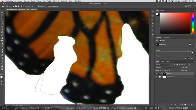Image resolution: width=196 pixels, height=110 pixels.
Task: Select the Hand tool
Action: [2, 66]
